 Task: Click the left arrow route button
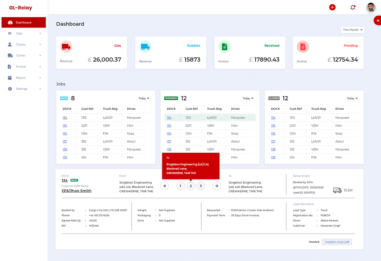(x=164, y=186)
